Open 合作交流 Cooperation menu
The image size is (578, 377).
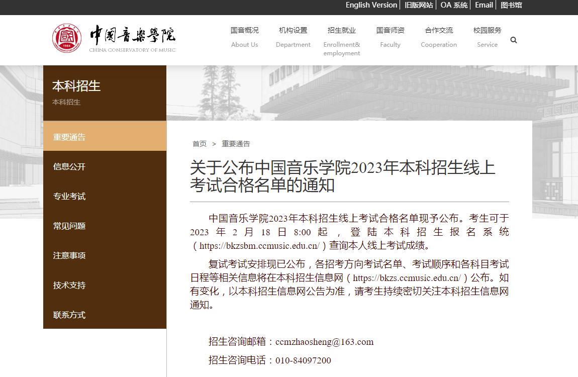point(439,37)
